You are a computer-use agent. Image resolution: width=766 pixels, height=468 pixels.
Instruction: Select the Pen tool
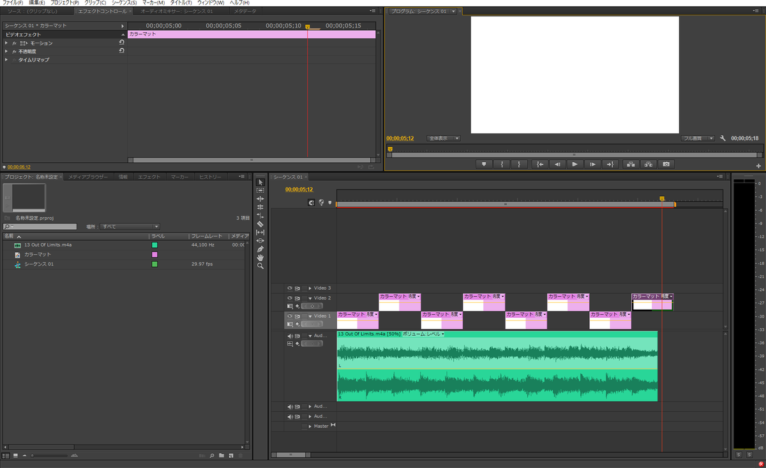260,249
